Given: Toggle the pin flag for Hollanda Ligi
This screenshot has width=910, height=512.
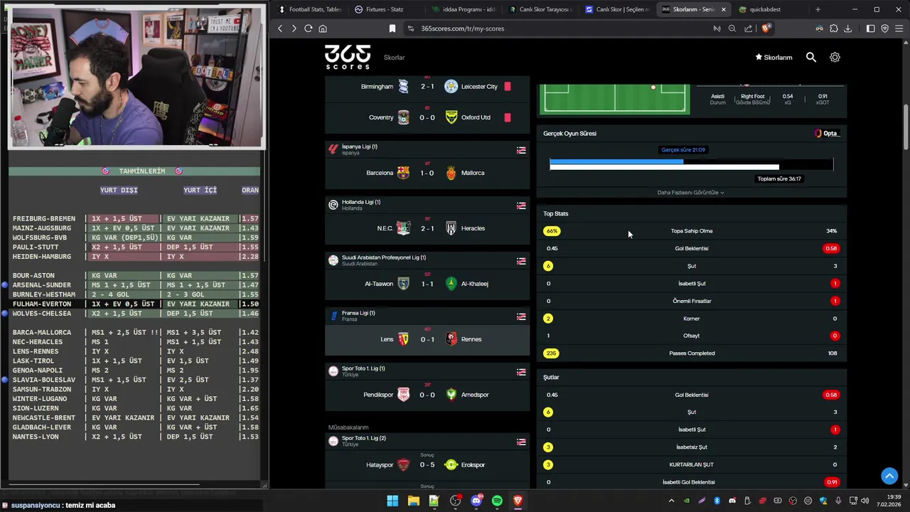Looking at the screenshot, I should [x=521, y=206].
